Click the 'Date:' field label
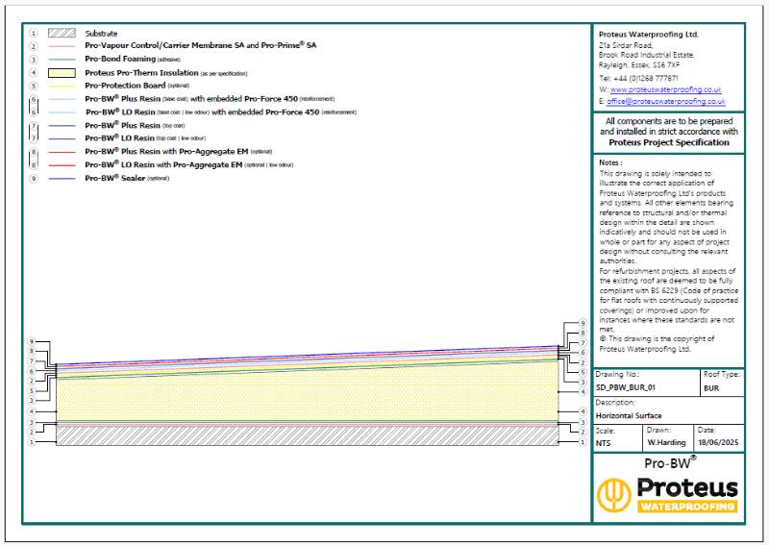The image size is (769, 545). 707,431
